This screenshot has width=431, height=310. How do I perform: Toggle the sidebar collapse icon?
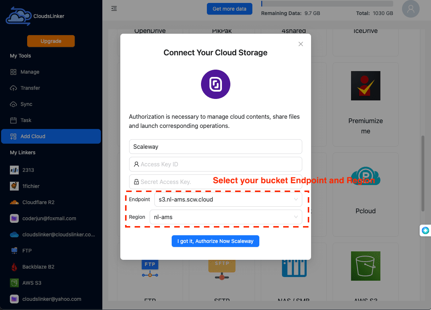click(114, 8)
